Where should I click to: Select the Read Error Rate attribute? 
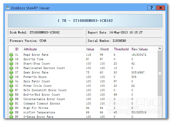point(36,55)
